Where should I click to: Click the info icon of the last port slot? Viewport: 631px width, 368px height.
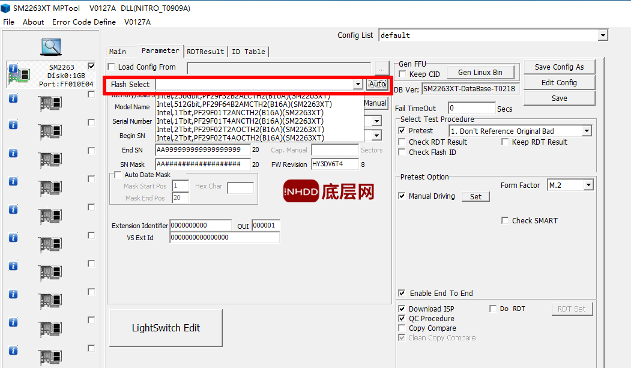[x=13, y=351]
